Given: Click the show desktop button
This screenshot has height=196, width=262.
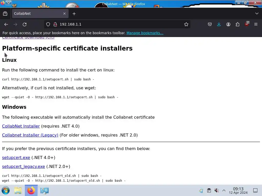Looking at the screenshot, I should coord(255,190).
